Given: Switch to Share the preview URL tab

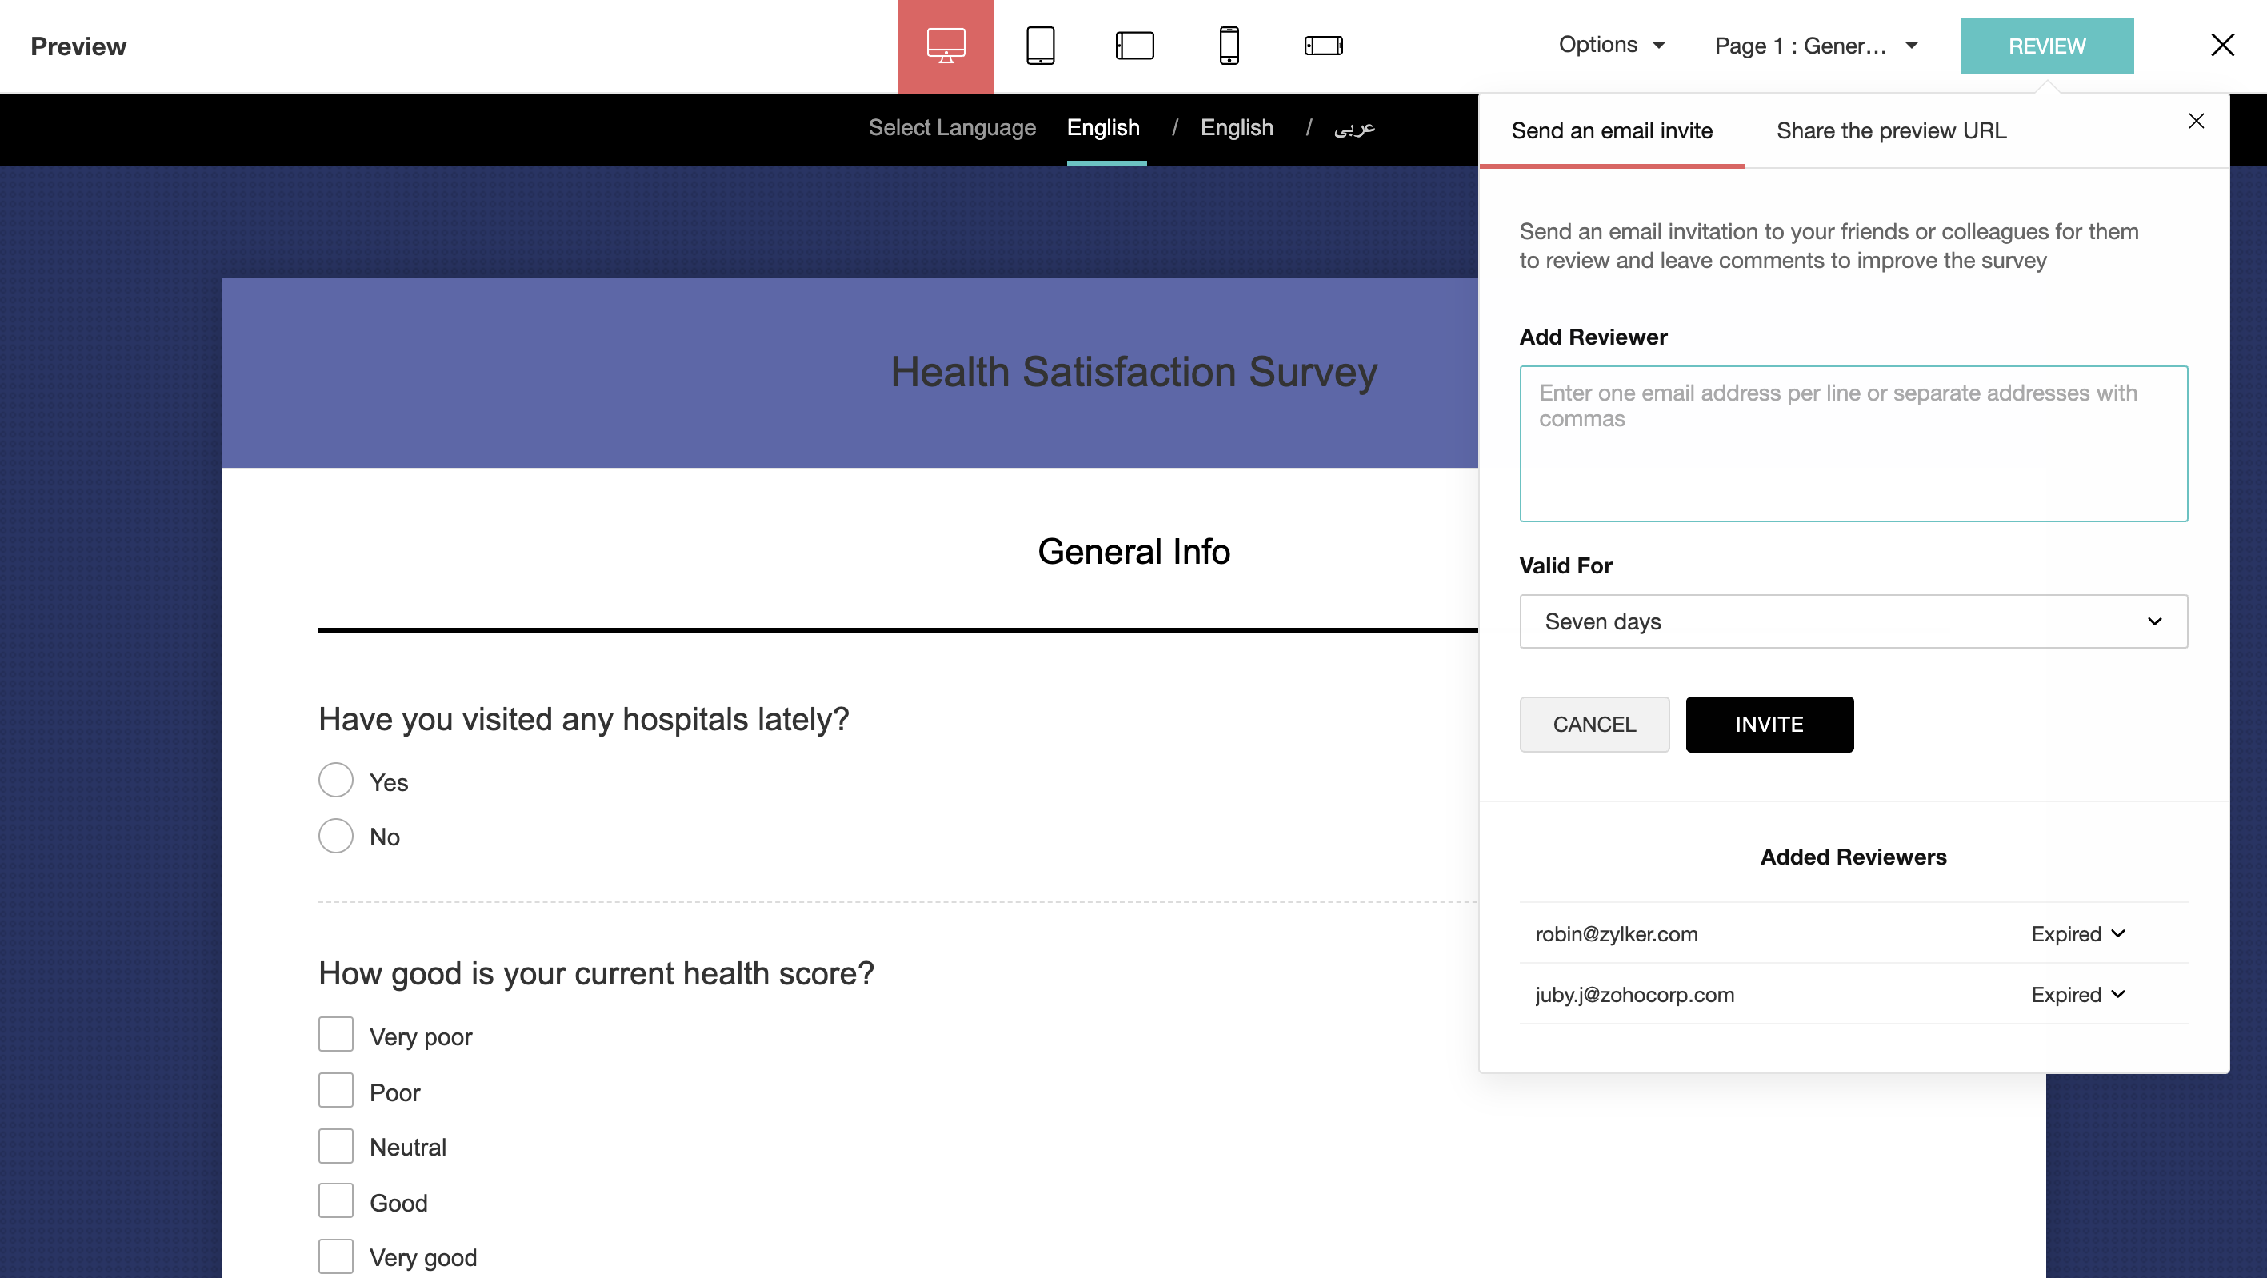Looking at the screenshot, I should pos(1890,131).
